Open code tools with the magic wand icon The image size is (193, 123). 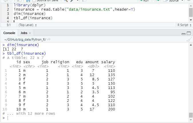[72, 1]
